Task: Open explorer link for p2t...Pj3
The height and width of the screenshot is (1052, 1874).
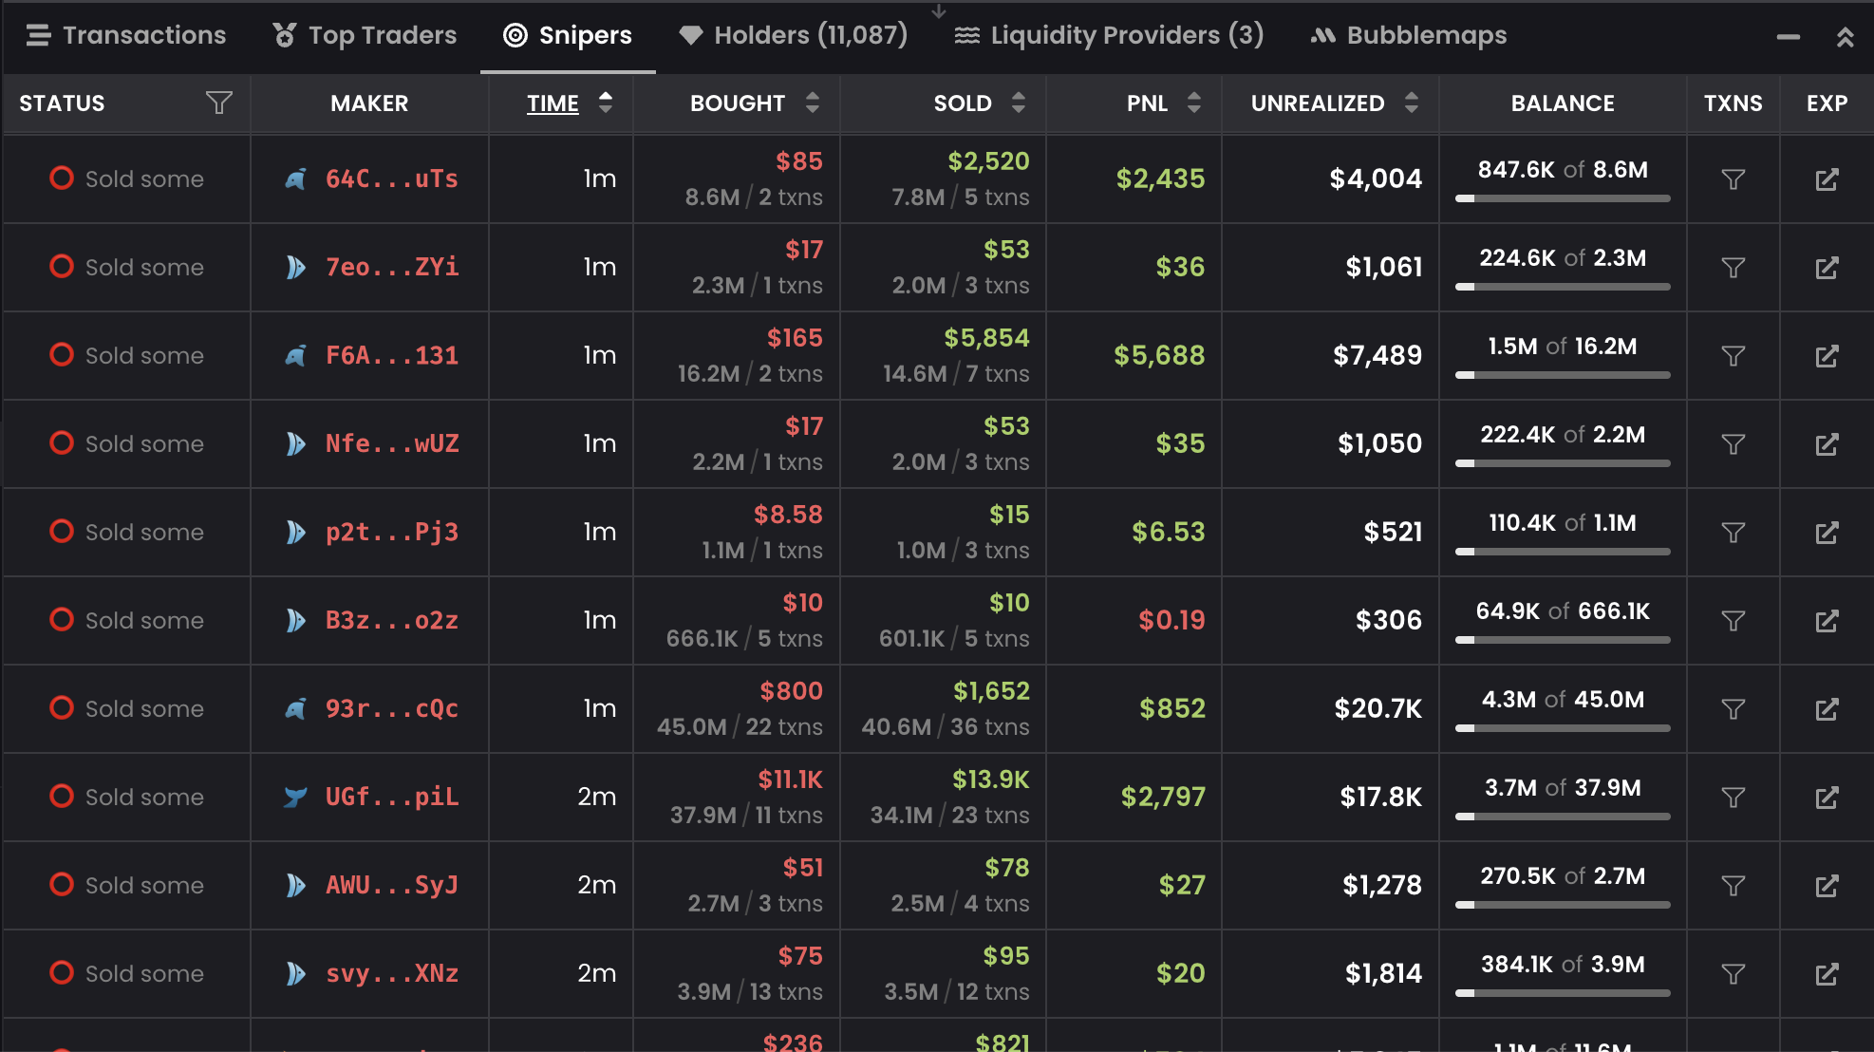Action: [x=1827, y=533]
